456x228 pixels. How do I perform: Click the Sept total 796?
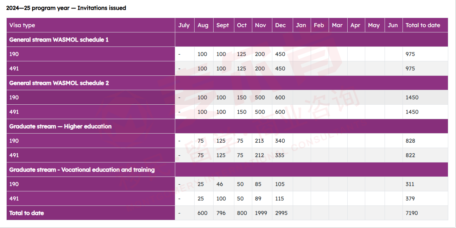coord(221,213)
